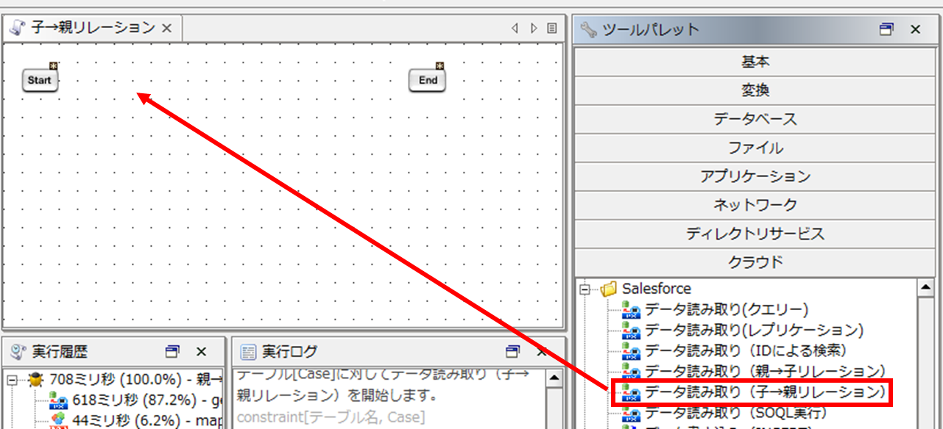
Task: Open the データベース palette category
Action: [755, 119]
